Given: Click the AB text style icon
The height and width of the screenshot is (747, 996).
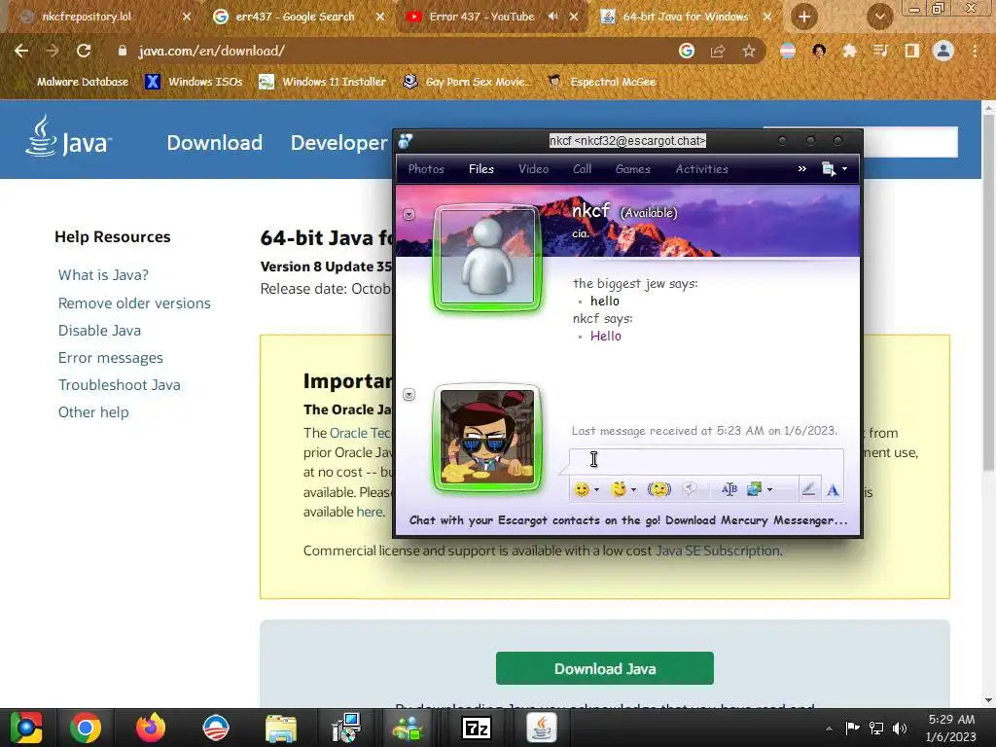Looking at the screenshot, I should coord(729,488).
